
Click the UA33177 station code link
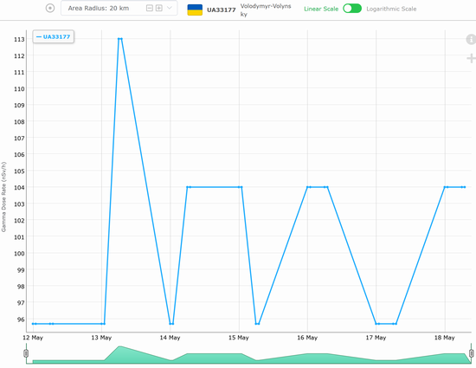pyautogui.click(x=222, y=10)
